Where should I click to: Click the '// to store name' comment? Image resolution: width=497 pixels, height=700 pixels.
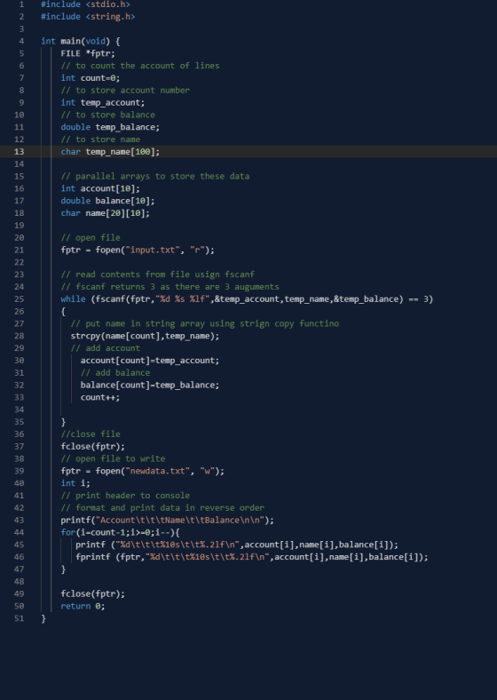[x=100, y=139]
